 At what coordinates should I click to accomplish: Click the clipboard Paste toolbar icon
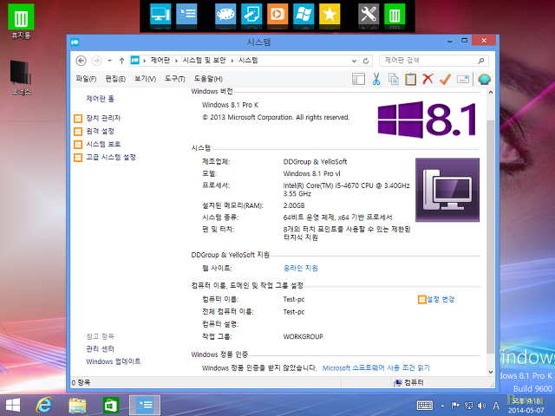(x=410, y=79)
